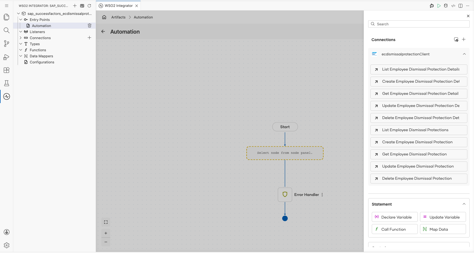Go to home icon in breadcrumb

(104, 17)
